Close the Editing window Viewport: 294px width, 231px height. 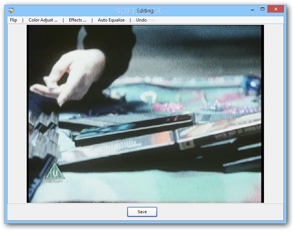[x=275, y=9]
